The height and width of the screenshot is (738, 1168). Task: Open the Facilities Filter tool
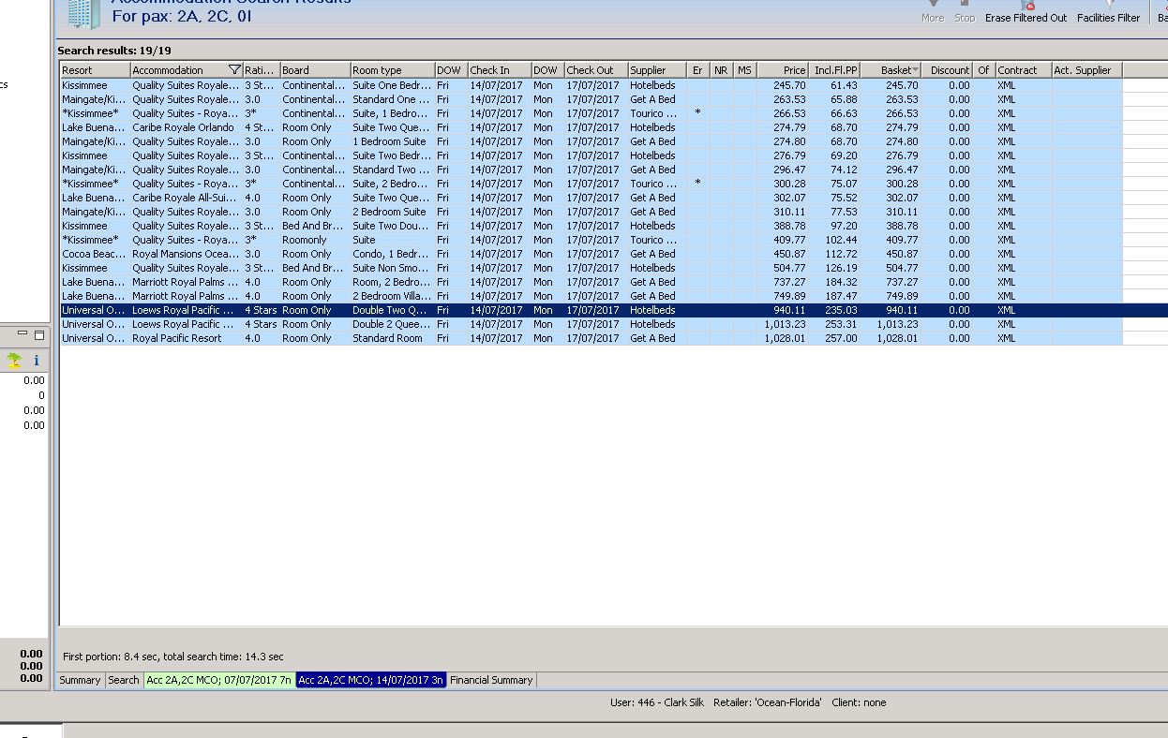pos(1110,6)
